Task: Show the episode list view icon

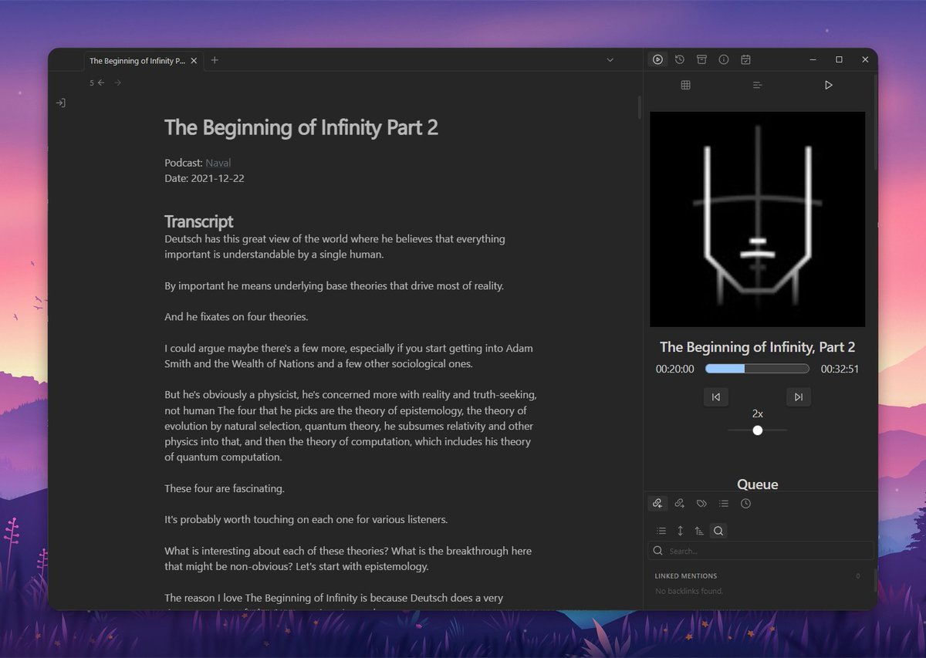Action: (x=757, y=85)
